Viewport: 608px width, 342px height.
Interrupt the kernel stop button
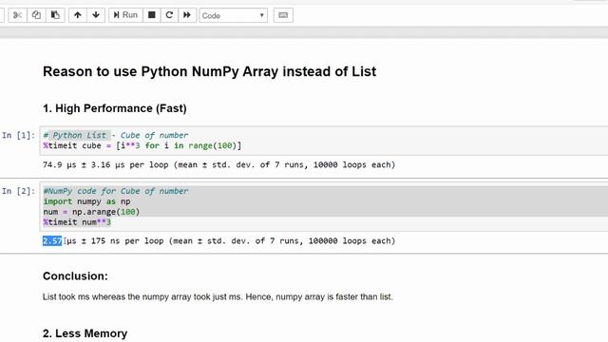(x=152, y=15)
